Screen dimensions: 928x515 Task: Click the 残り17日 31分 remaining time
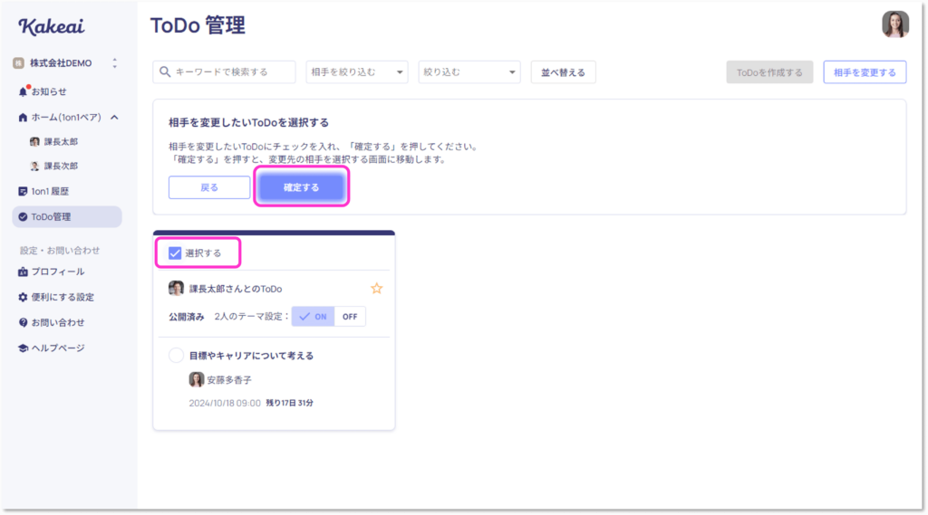click(x=289, y=404)
